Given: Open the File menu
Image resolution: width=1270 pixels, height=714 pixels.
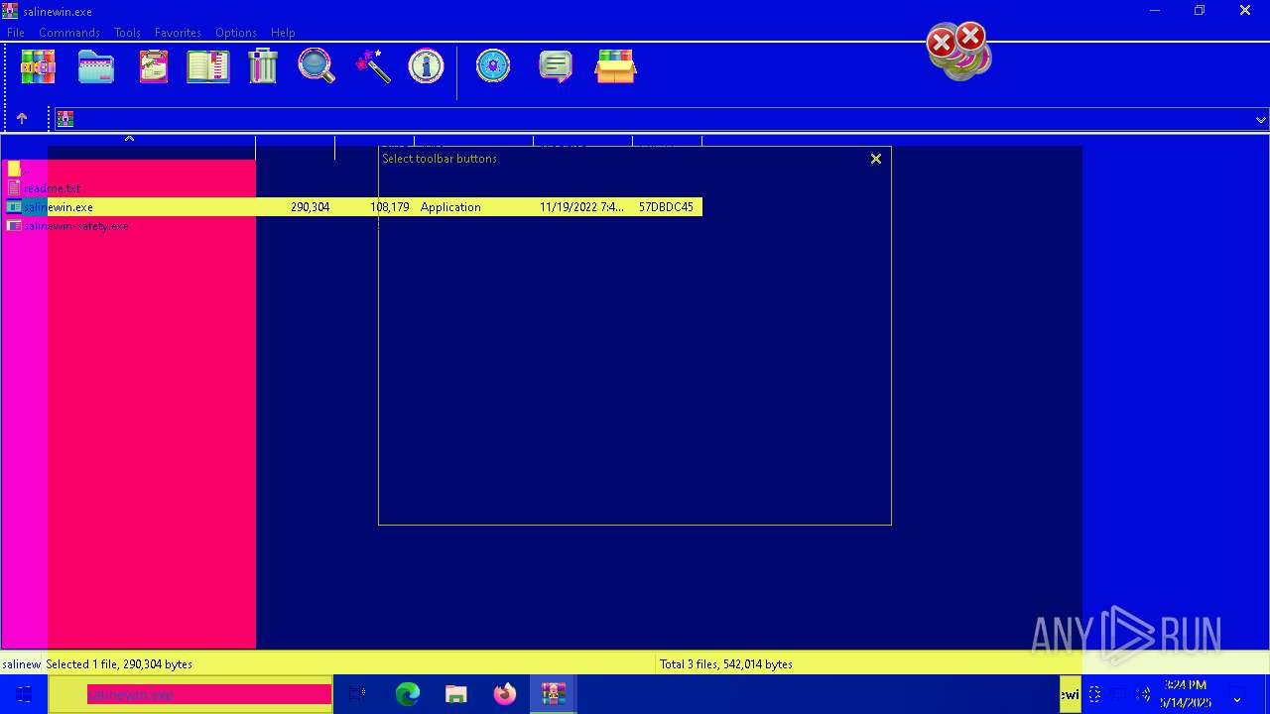Looking at the screenshot, I should pyautogui.click(x=16, y=33).
